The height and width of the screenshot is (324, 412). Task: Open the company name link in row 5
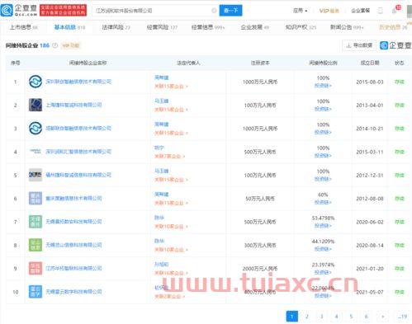point(78,175)
